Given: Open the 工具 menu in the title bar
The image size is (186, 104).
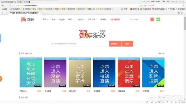Looking at the screenshot, I should (163, 1).
